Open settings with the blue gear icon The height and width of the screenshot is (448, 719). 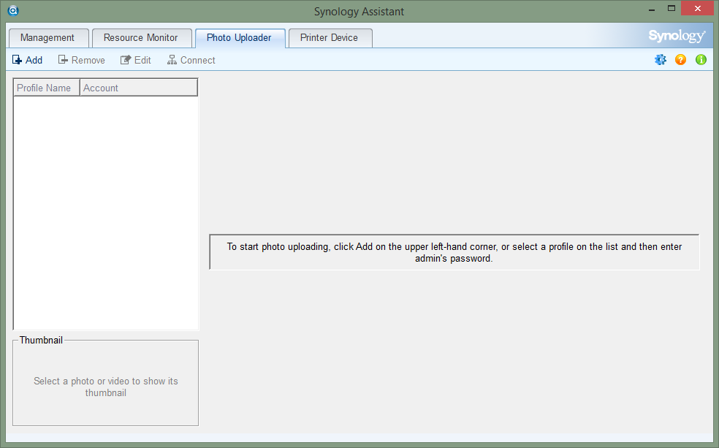coord(661,60)
